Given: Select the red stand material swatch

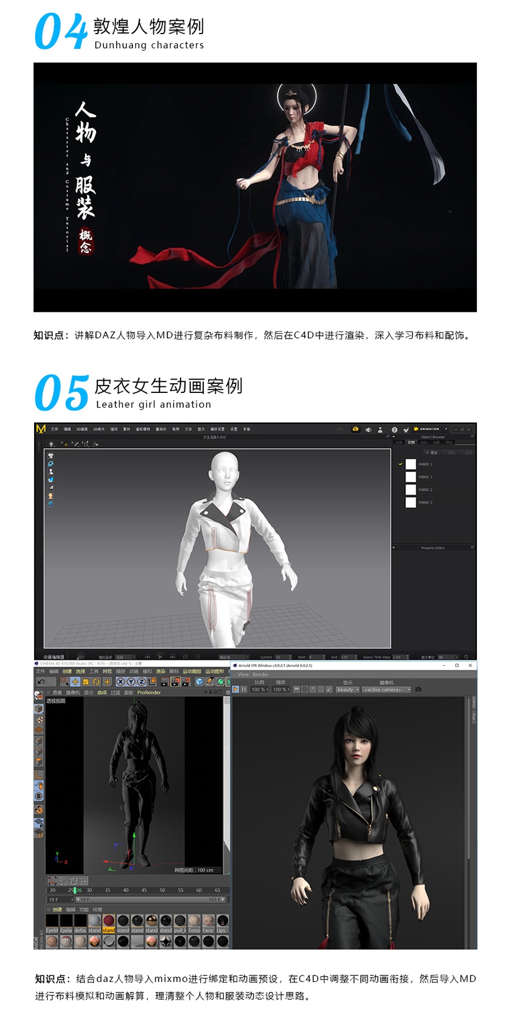Looking at the screenshot, I should 109,921.
